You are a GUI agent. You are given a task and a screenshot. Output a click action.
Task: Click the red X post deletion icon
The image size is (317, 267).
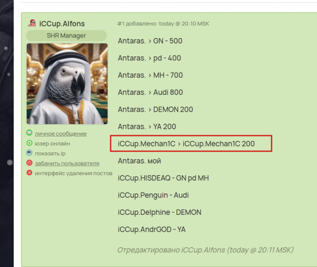point(29,173)
